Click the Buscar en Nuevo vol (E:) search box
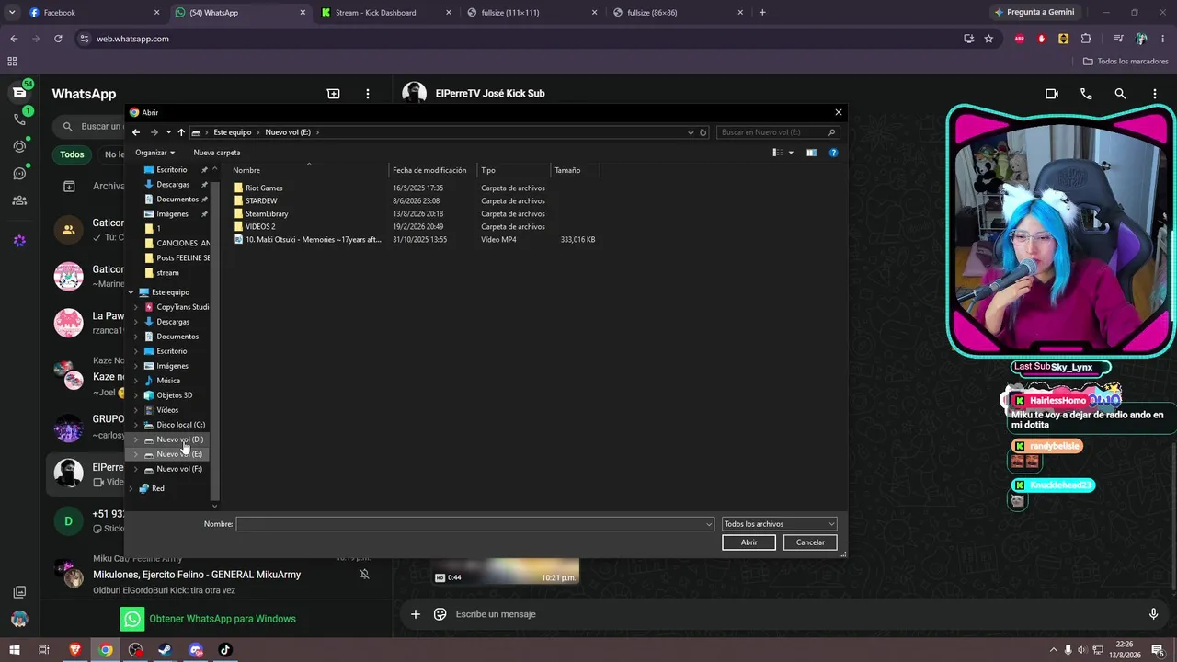 pyautogui.click(x=777, y=132)
